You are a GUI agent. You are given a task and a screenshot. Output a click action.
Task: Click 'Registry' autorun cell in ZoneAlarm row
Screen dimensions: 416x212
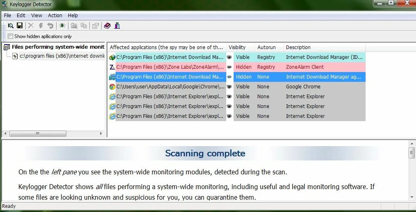tap(266, 67)
